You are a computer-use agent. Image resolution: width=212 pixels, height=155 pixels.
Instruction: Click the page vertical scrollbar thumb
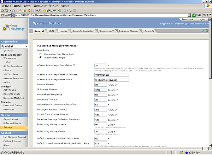210,50
